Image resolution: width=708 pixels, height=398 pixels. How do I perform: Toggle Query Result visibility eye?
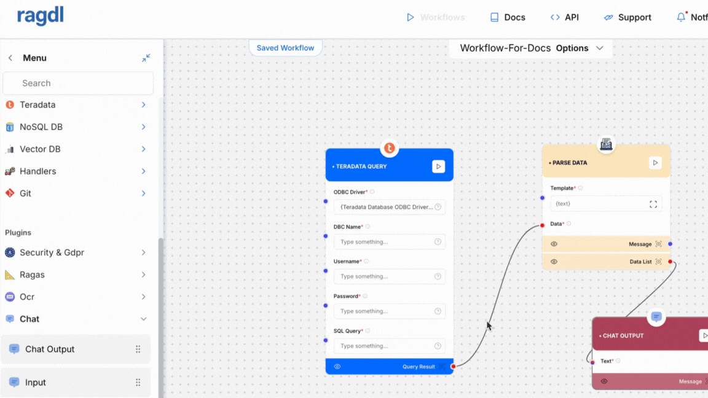point(337,367)
